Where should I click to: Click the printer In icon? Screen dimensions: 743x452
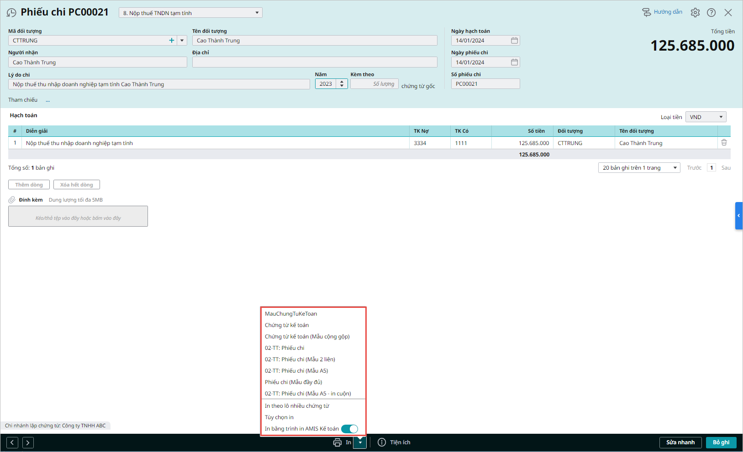point(337,442)
